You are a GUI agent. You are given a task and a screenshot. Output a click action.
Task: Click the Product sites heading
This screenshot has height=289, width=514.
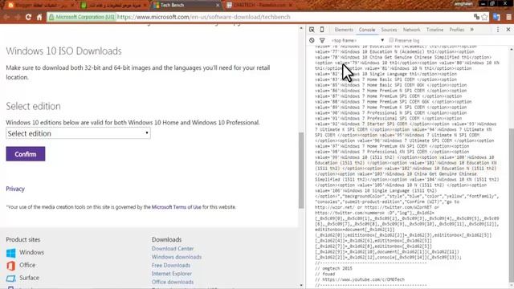point(23,239)
